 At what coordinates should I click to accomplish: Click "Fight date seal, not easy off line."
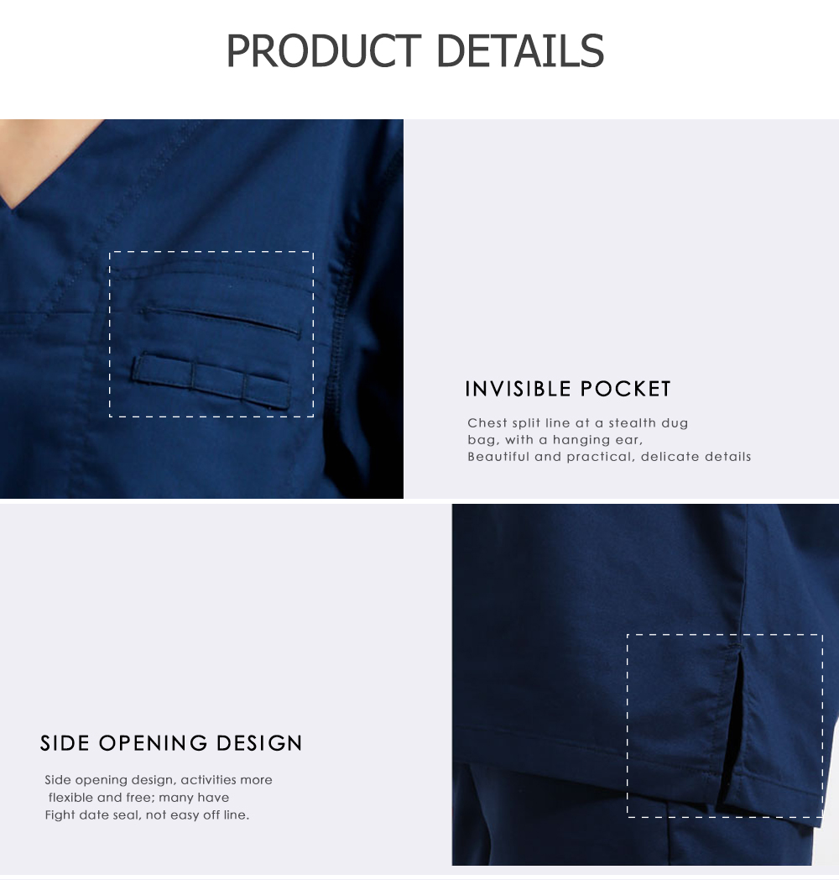[147, 815]
